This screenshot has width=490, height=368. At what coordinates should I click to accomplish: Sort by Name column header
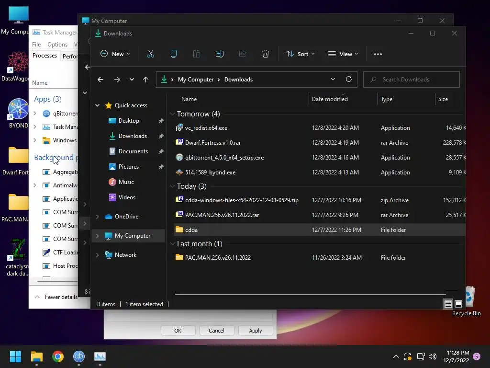189,99
